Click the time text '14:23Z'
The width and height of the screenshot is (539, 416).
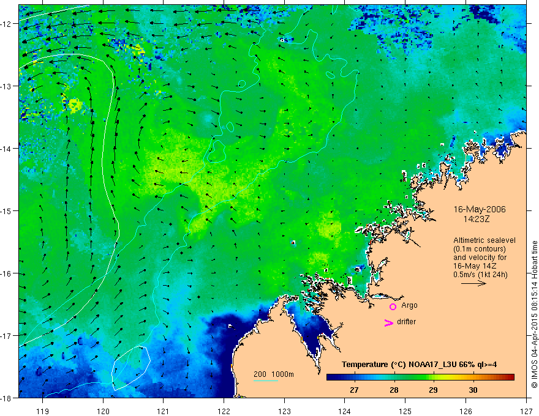tap(476, 218)
